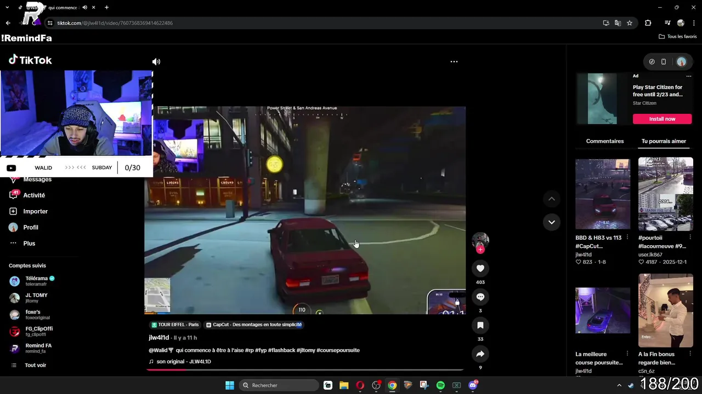The image size is (702, 394).
Task: Click the phone app icon top right
Action: tap(663, 62)
